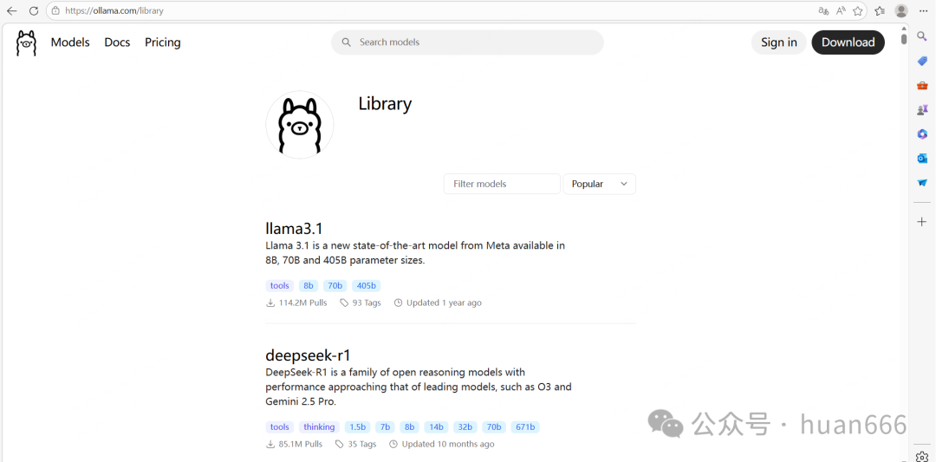This screenshot has width=936, height=462.
Task: Select the 1.5b size tag
Action: 358,427
